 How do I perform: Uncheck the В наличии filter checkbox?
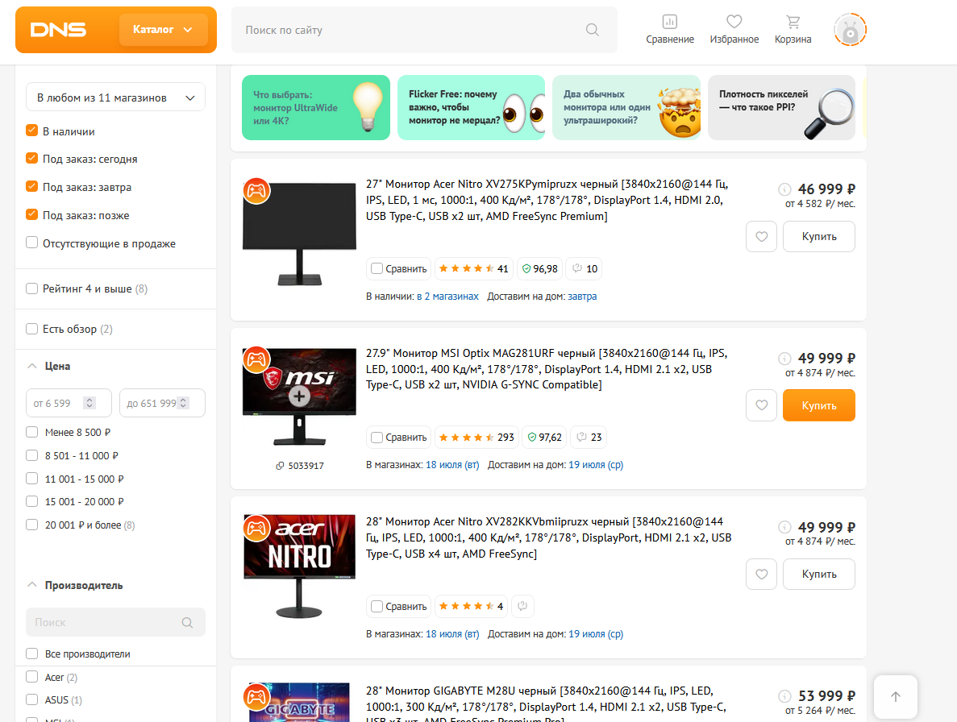[32, 131]
